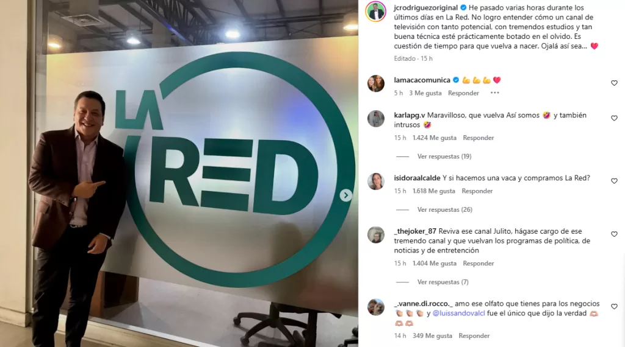Open the _thejoker_87 profile avatar
The width and height of the screenshot is (625, 347).
click(375, 236)
